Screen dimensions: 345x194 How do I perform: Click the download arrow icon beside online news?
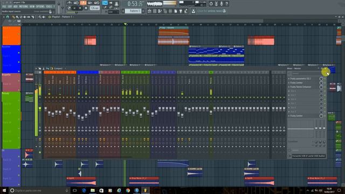(193, 11)
